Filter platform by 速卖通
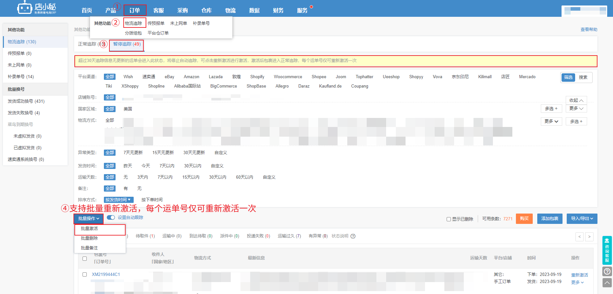Screen dimensions: 613x294 point(149,77)
